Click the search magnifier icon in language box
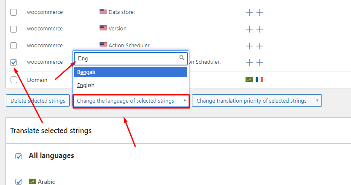The image size is (351, 185). [182, 58]
